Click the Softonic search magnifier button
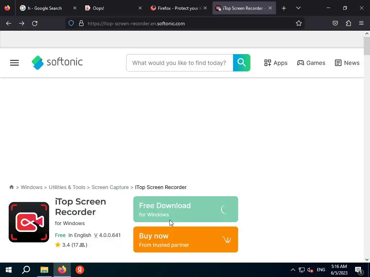Image resolution: width=370 pixels, height=277 pixels. tap(242, 63)
